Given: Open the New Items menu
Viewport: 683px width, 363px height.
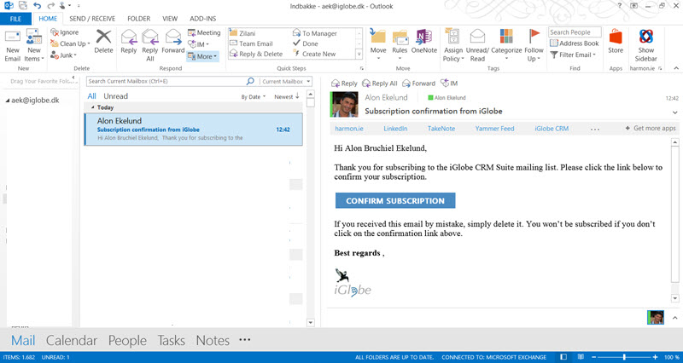Looking at the screenshot, I should tap(34, 46).
